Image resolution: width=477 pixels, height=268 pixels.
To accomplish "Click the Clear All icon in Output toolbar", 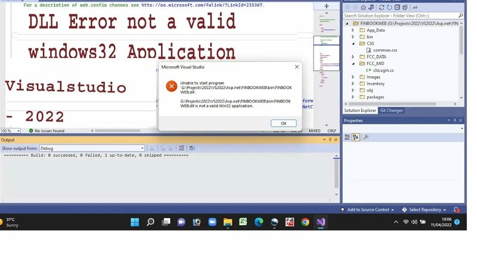I will [x=181, y=148].
